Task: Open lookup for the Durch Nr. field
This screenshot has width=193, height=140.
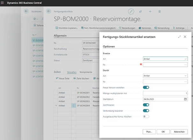Action: (185, 82)
